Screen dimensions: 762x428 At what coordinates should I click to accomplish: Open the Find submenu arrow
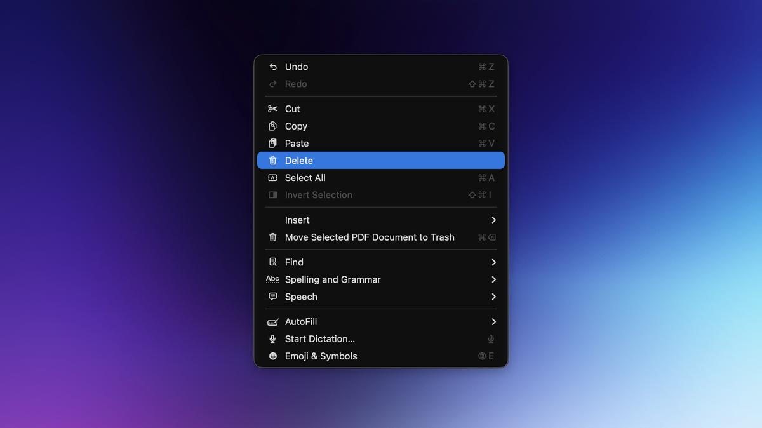click(493, 262)
